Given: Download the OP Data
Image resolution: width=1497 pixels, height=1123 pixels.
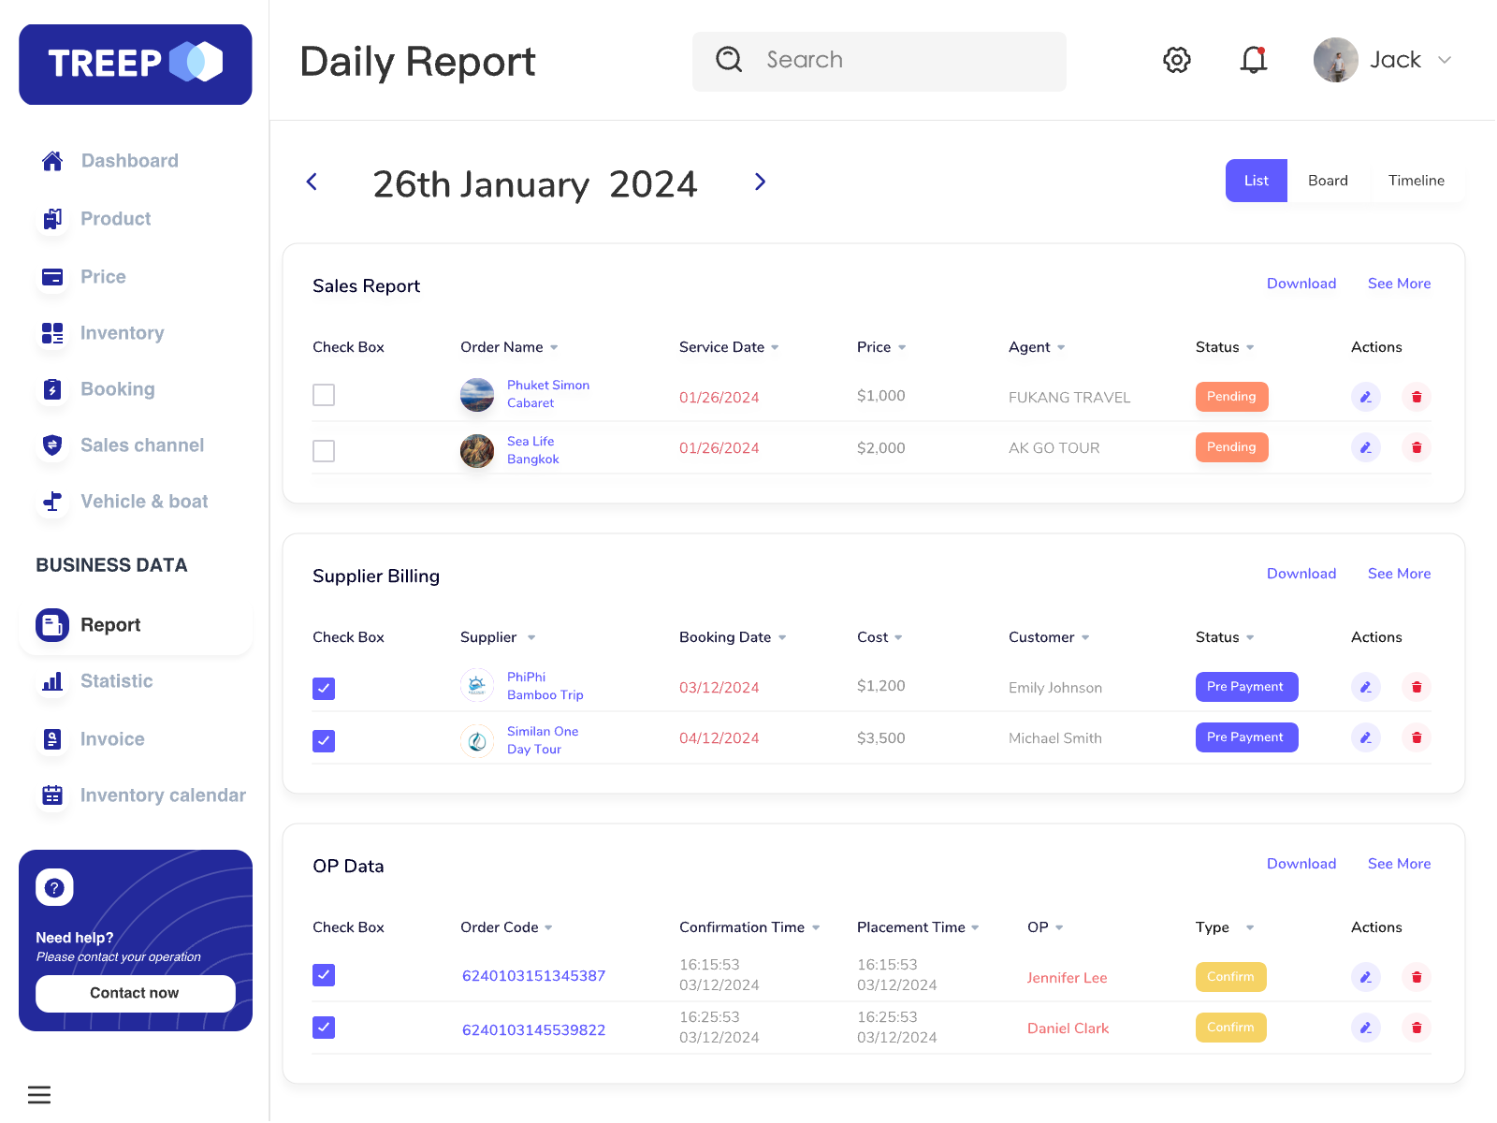Looking at the screenshot, I should (x=1301, y=864).
